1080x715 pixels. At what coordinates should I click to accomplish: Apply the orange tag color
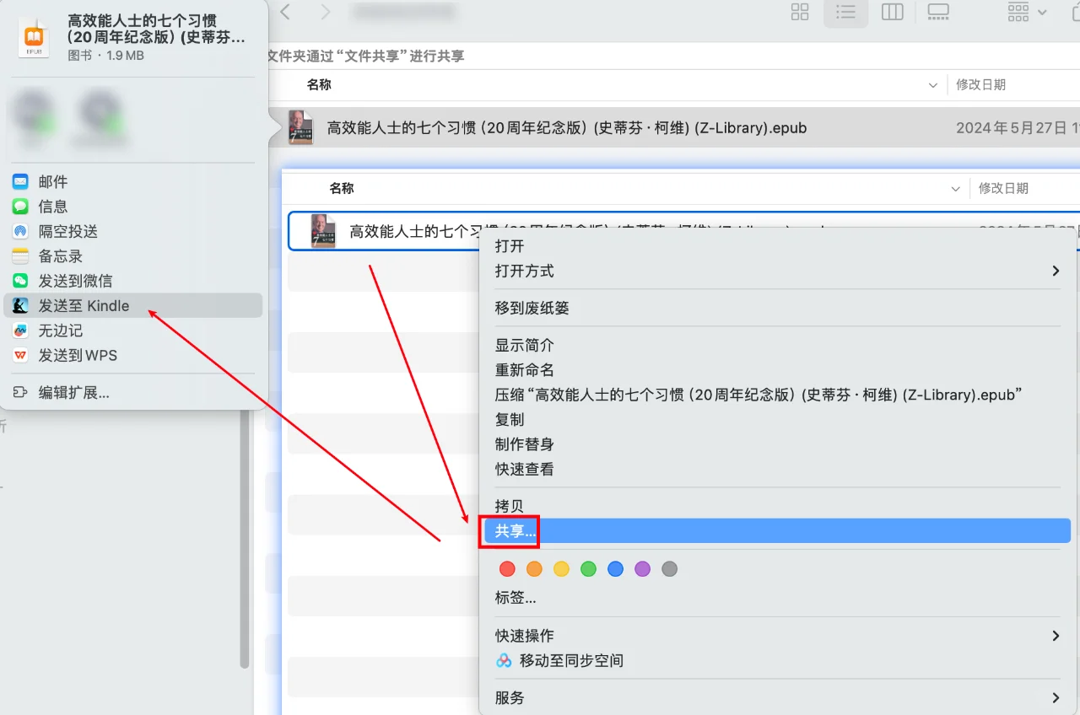(534, 569)
